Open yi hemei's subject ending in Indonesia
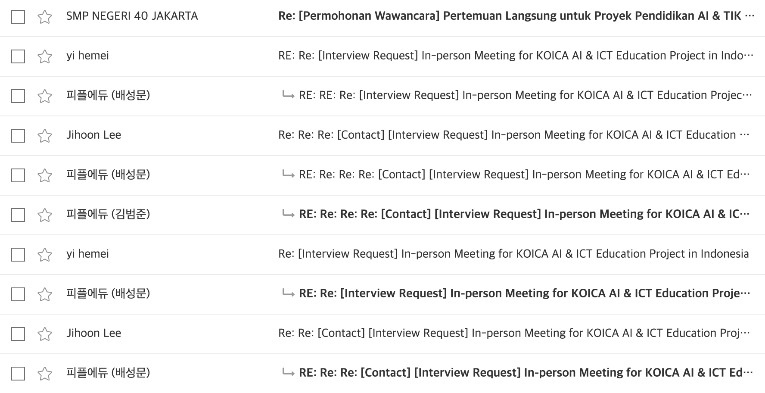Screen dimensions: 765x393 (x=513, y=254)
